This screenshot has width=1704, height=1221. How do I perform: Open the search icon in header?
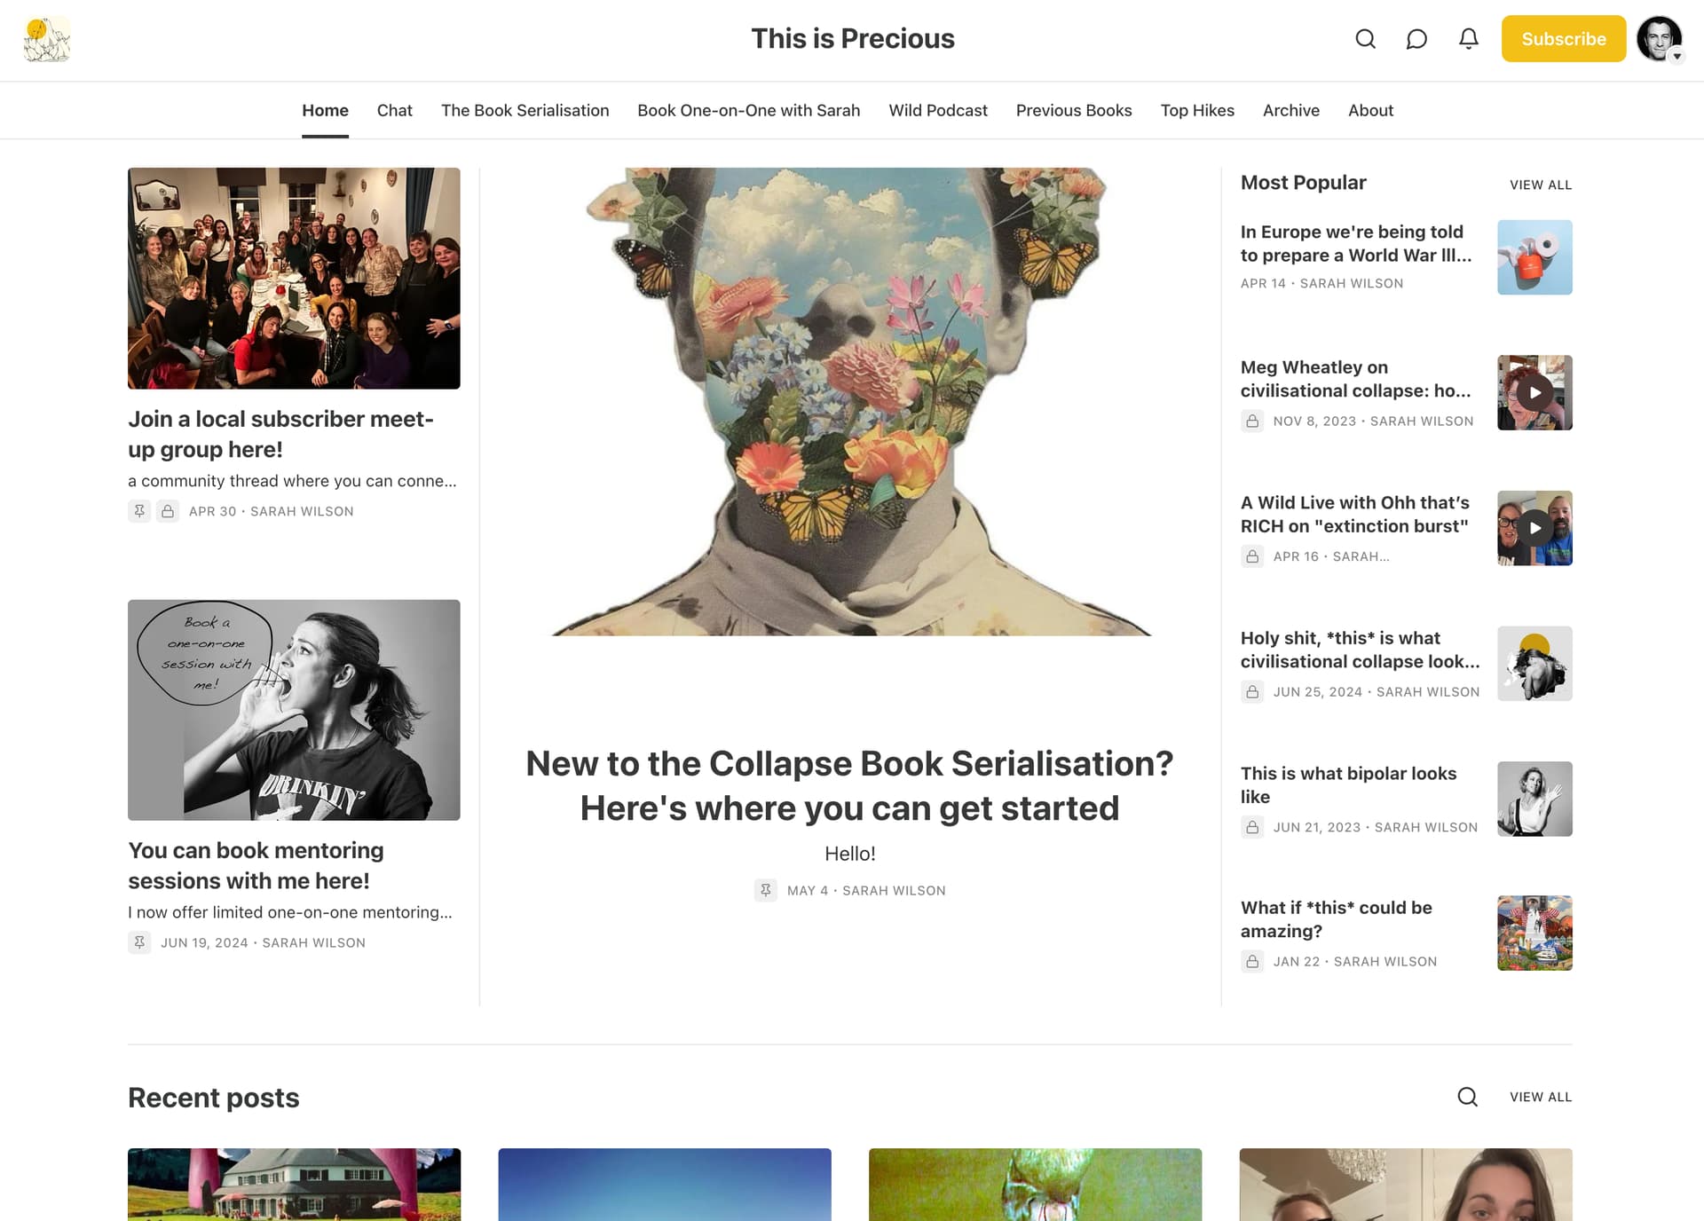[1365, 39]
